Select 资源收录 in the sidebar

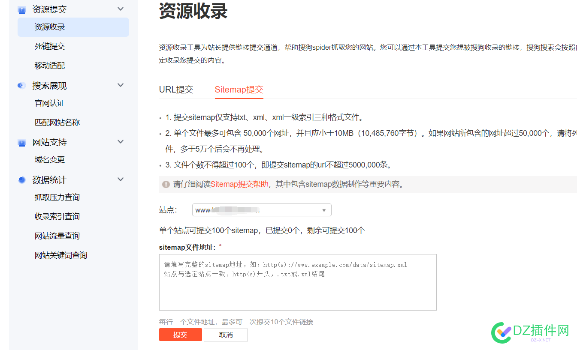pyautogui.click(x=73, y=27)
